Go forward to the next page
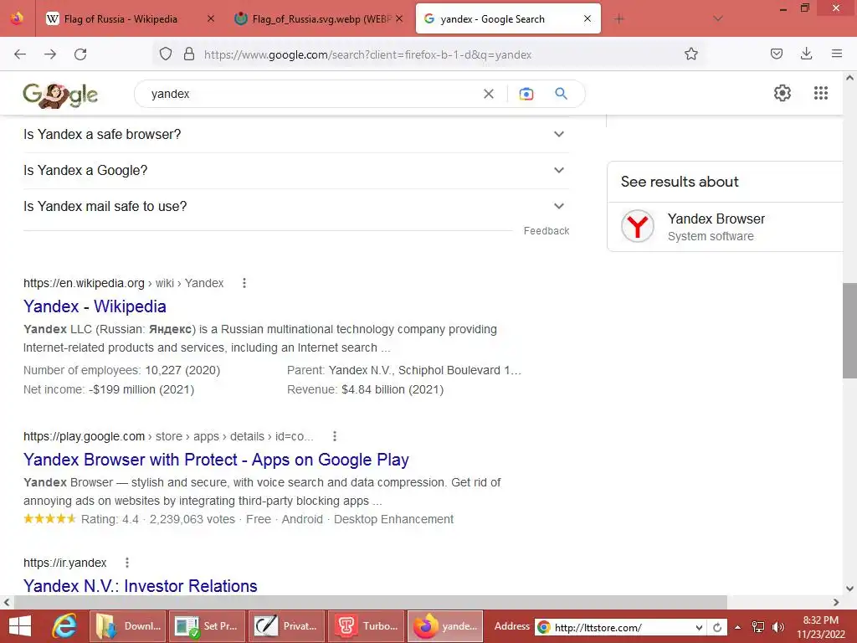857x643 pixels. tap(50, 54)
